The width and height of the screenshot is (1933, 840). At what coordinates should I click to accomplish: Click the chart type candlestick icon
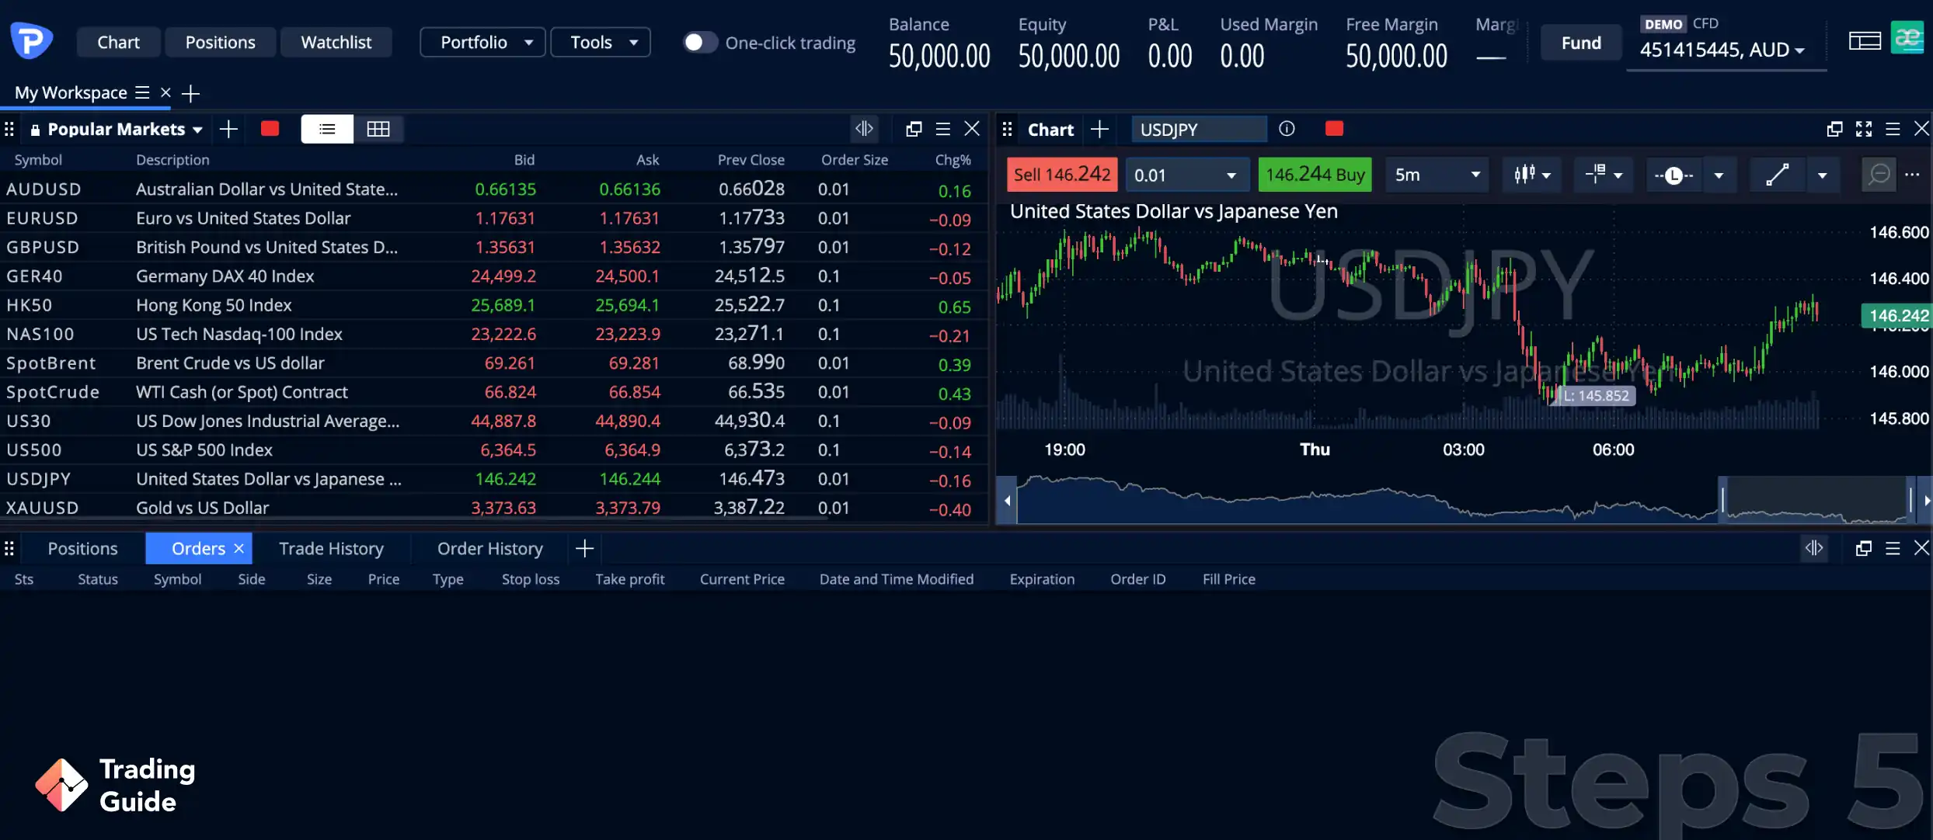tap(1524, 175)
